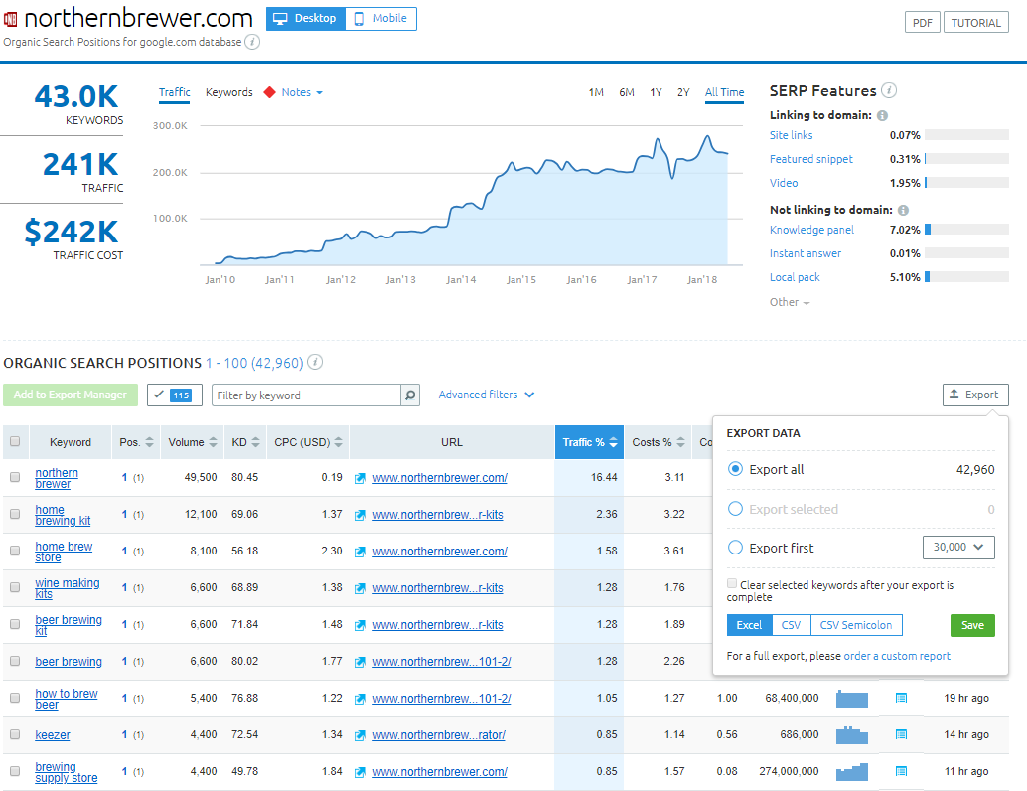
Task: Select the Export all radio button
Action: [733, 469]
